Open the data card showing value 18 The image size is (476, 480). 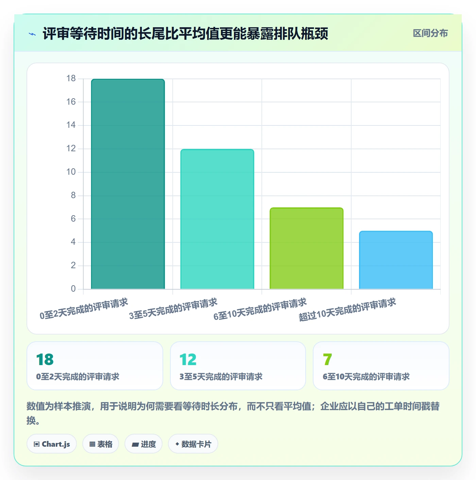tap(95, 366)
